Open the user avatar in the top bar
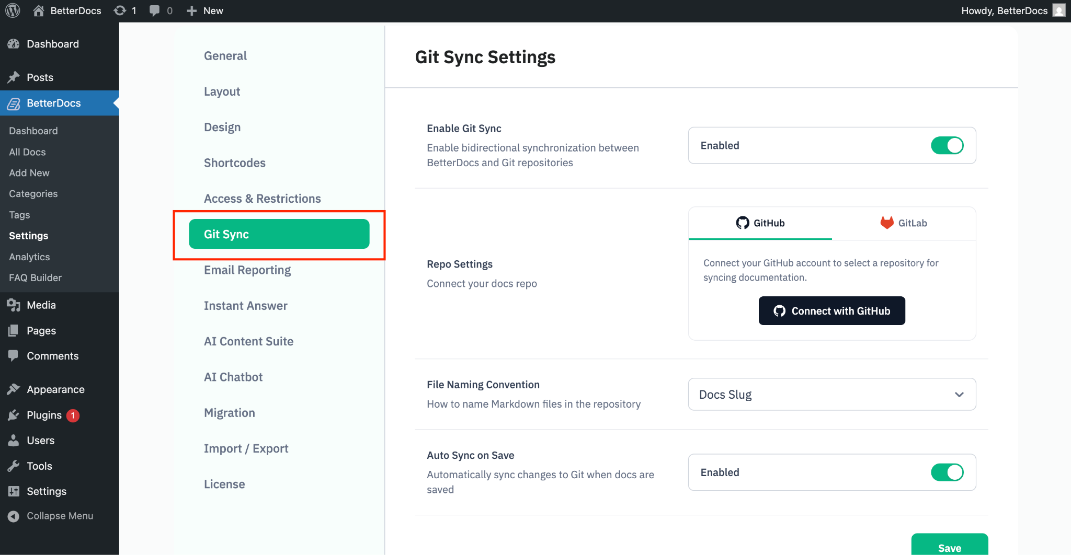 pos(1059,10)
